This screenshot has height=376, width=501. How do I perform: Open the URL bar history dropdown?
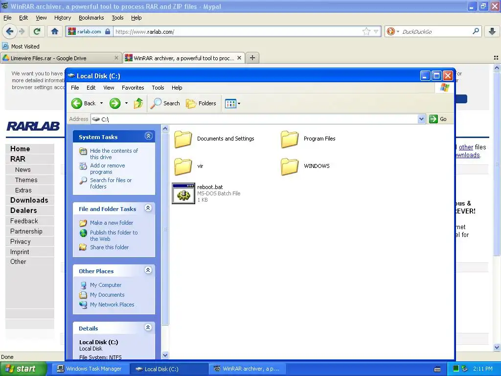[x=376, y=32]
